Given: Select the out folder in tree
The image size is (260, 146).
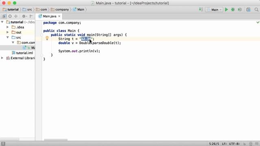Looking at the screenshot, I should coord(17,32).
